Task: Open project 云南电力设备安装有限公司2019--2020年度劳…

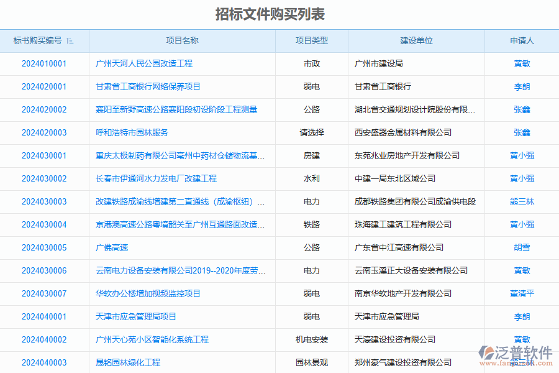Action: click(180, 270)
